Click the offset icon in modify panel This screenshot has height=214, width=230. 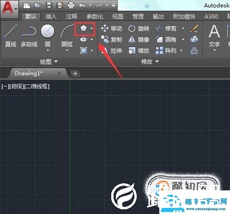194,51
